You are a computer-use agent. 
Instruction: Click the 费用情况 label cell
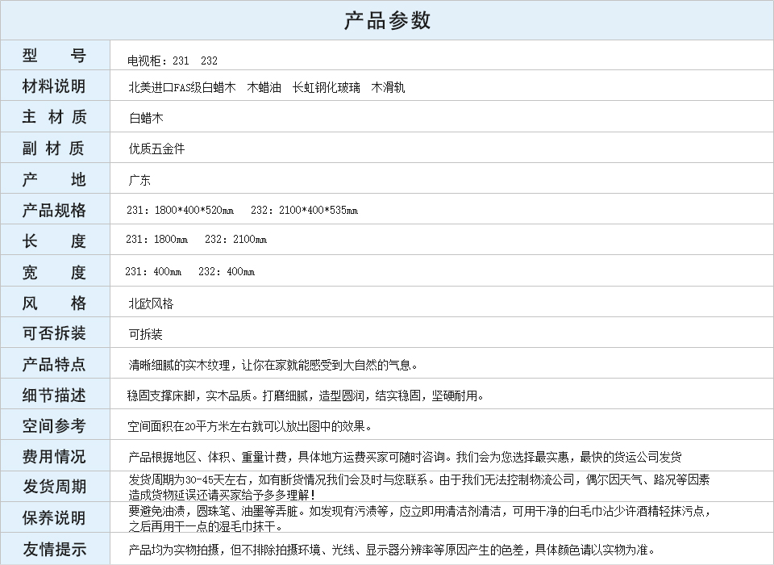(54, 456)
